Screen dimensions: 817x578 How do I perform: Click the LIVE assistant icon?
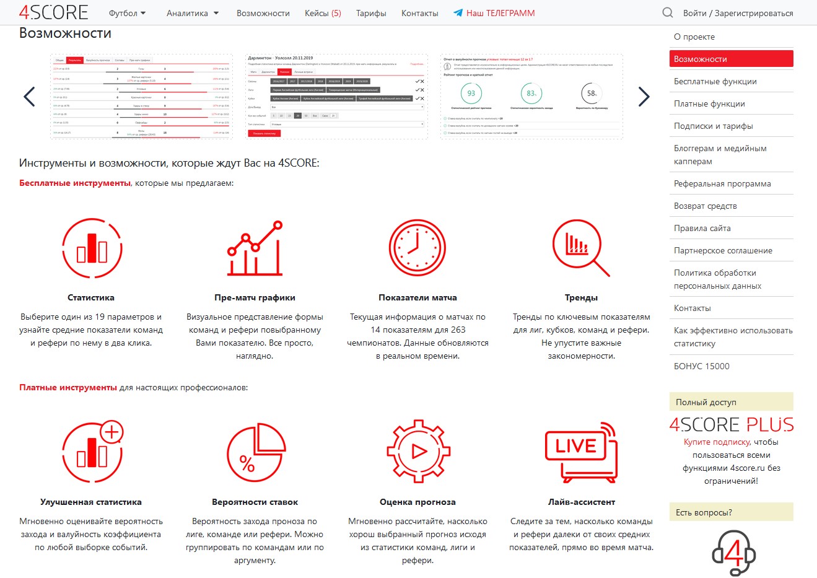580,452
